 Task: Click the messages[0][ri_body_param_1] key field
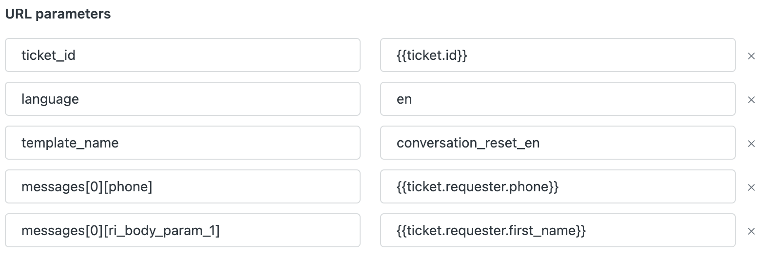coord(183,231)
